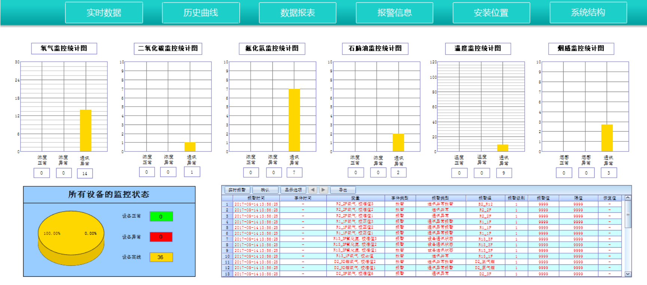Open the 实时数据 tab
647x285 pixels.
104,13
